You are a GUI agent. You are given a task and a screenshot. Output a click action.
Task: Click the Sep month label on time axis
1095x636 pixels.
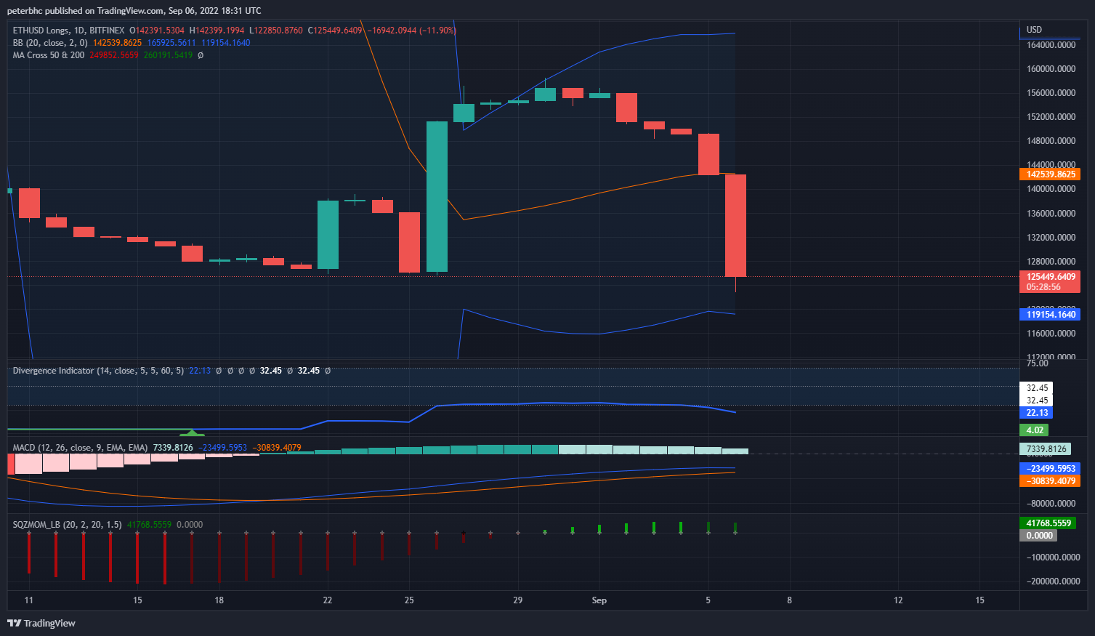point(599,600)
